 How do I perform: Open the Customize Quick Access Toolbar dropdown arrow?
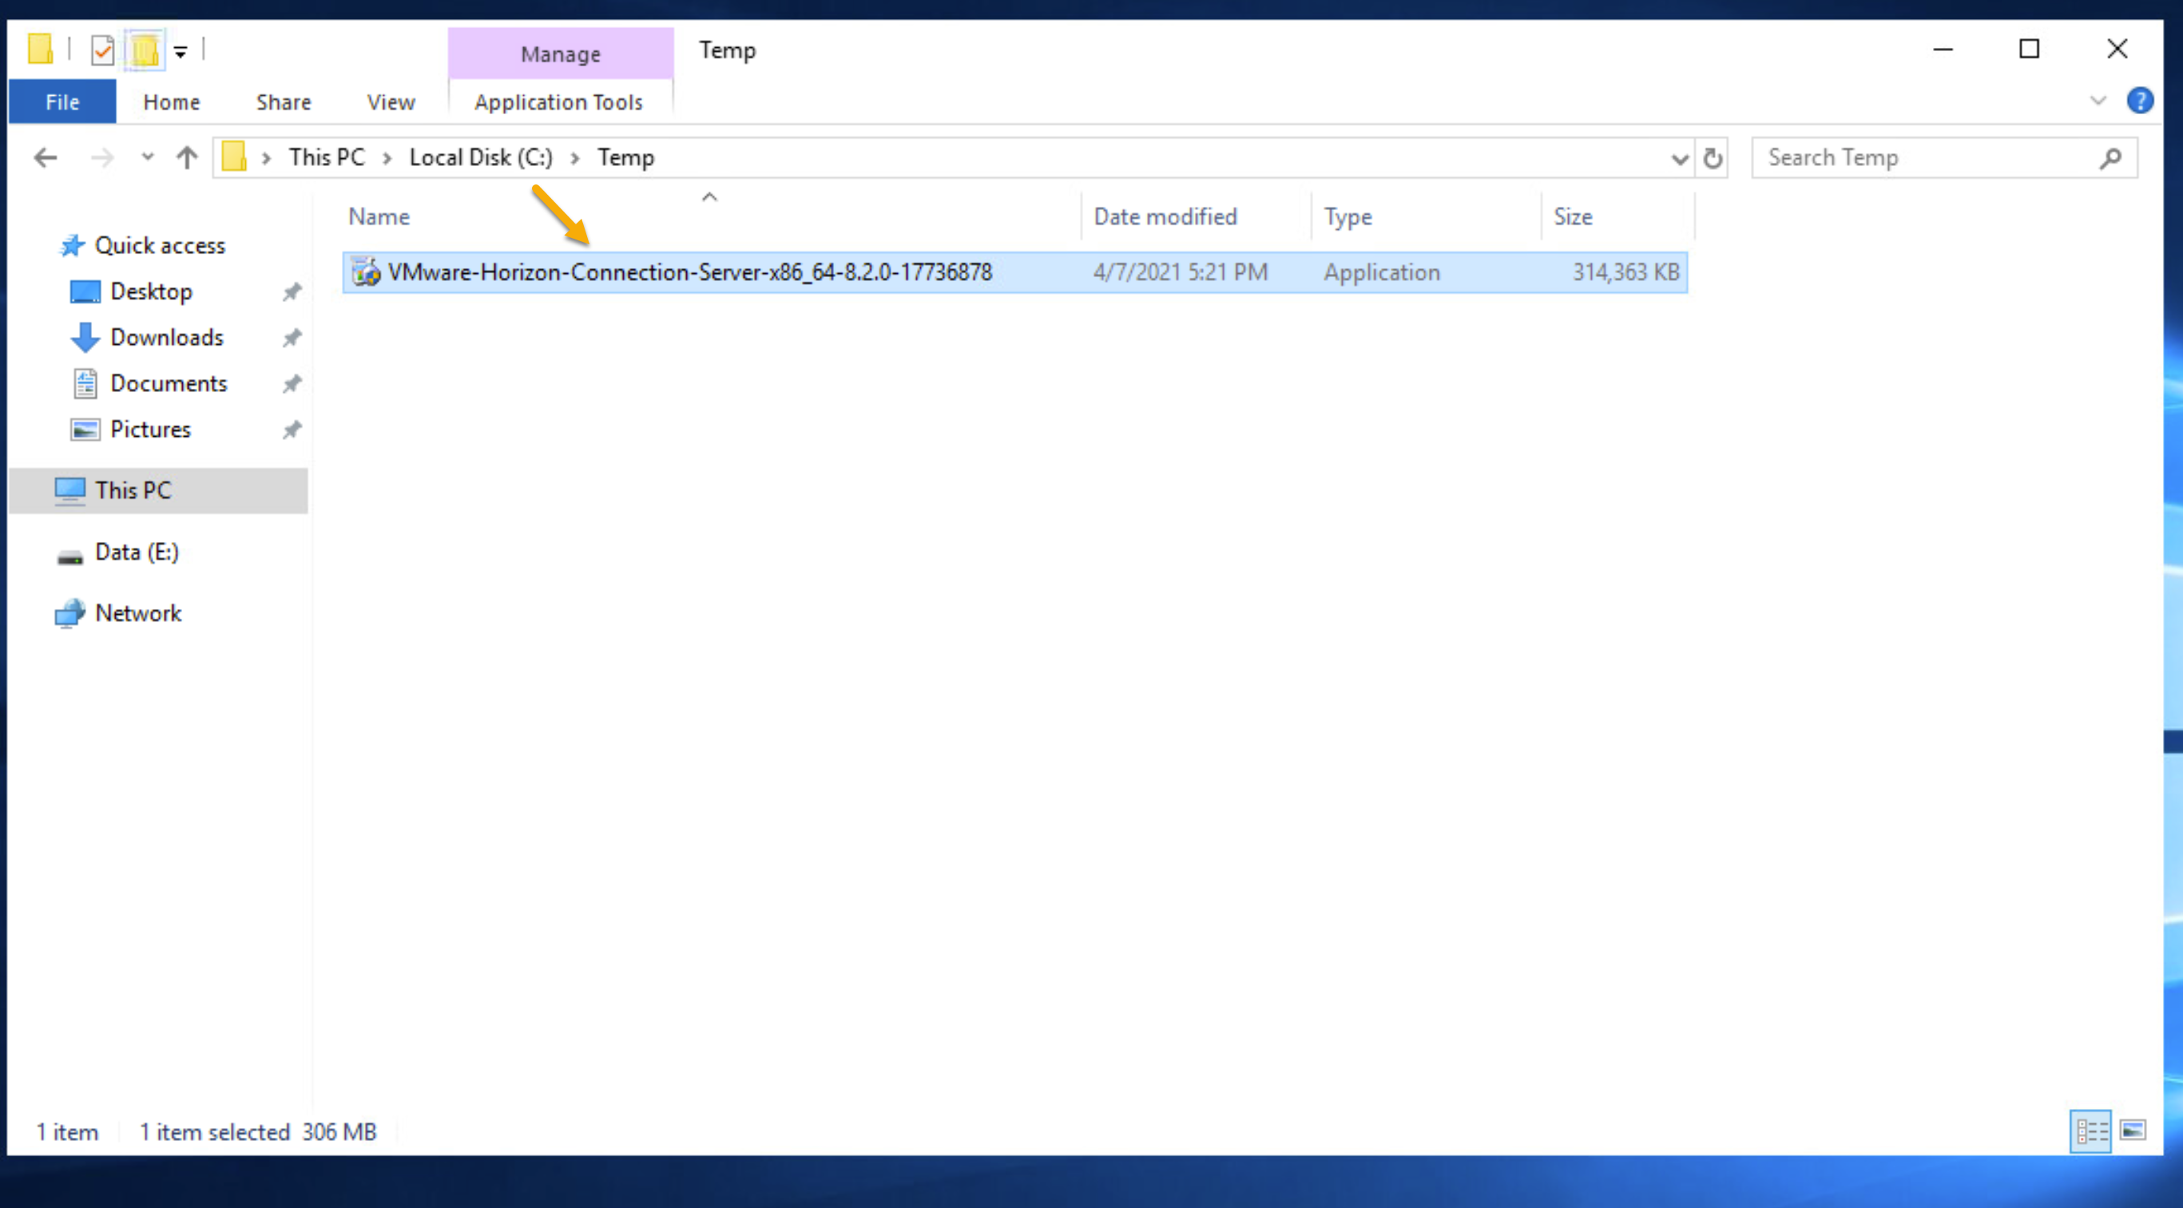coord(181,52)
